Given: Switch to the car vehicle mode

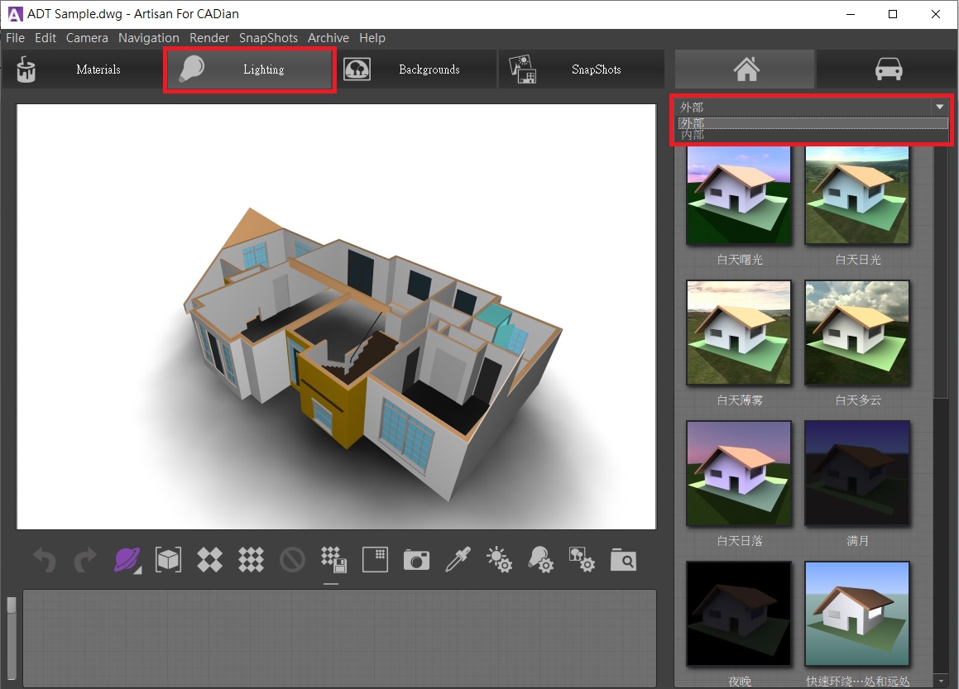Looking at the screenshot, I should tap(888, 69).
